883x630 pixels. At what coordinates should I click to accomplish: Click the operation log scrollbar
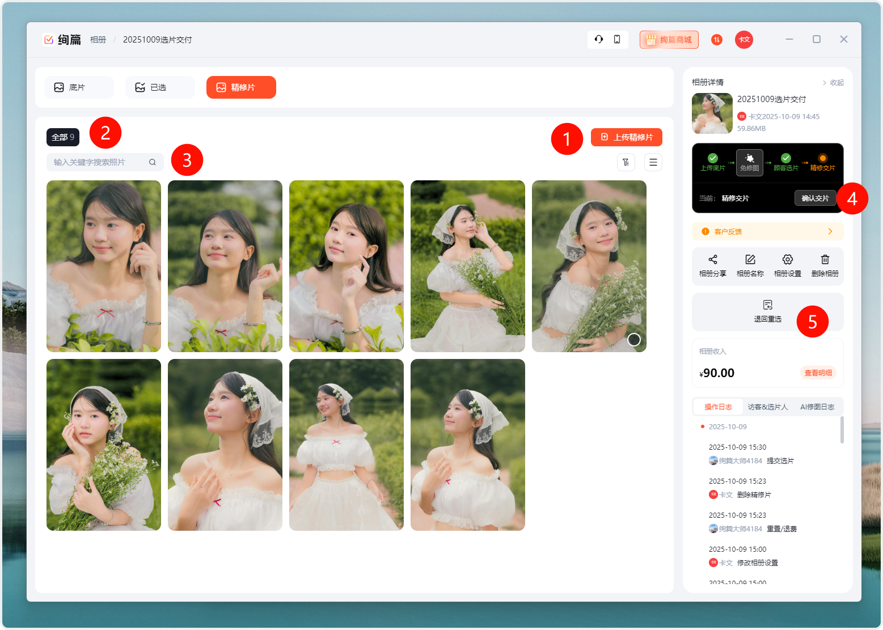tap(842, 430)
